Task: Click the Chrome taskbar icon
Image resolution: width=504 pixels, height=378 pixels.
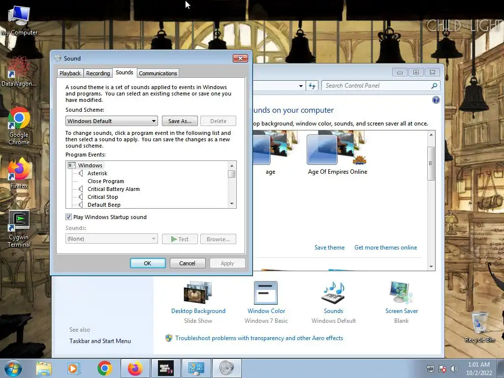Action: pos(105,368)
